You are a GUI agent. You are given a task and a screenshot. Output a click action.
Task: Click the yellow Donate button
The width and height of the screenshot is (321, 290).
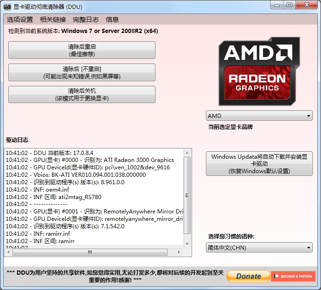[x=249, y=276]
